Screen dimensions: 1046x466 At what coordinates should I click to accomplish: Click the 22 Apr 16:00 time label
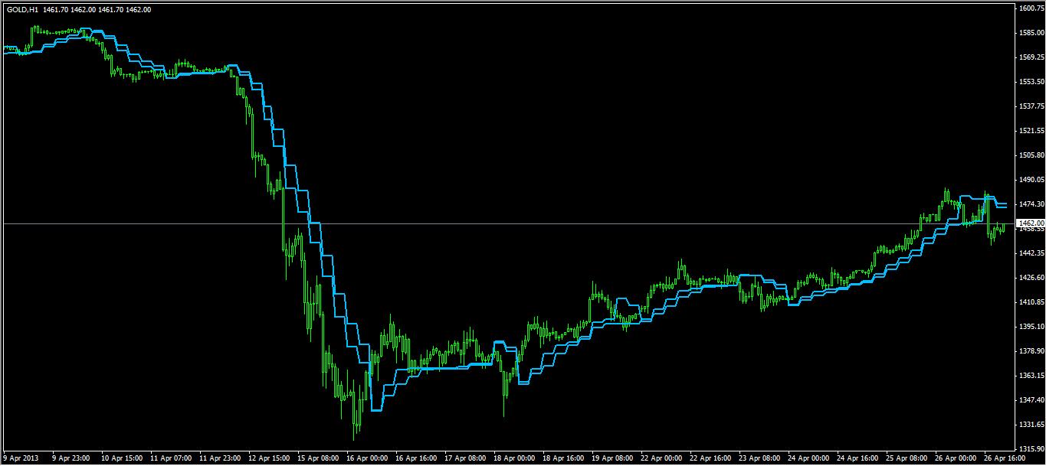710,458
